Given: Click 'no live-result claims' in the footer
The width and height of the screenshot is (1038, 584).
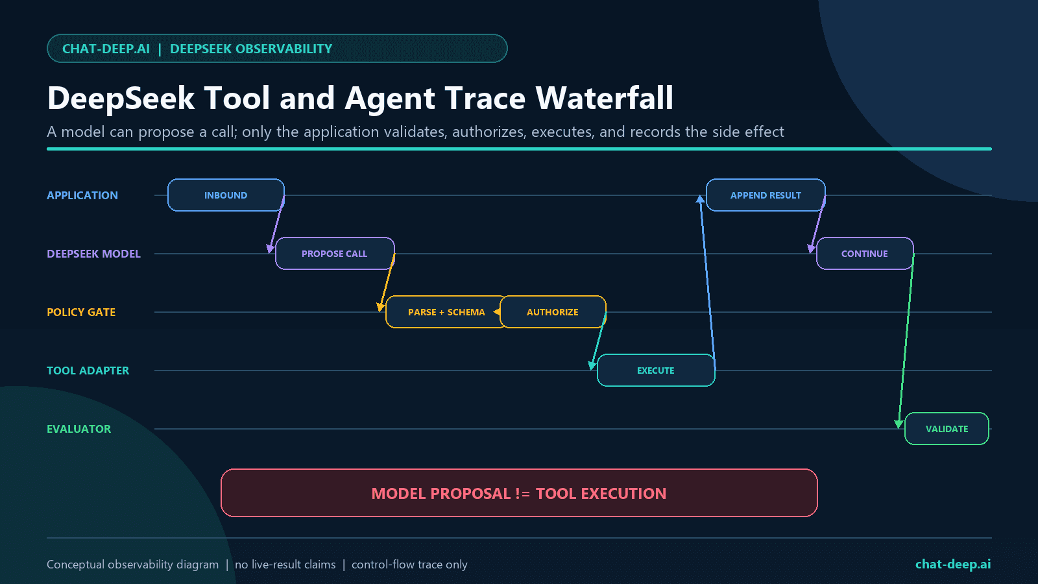Looking at the screenshot, I should (285, 565).
